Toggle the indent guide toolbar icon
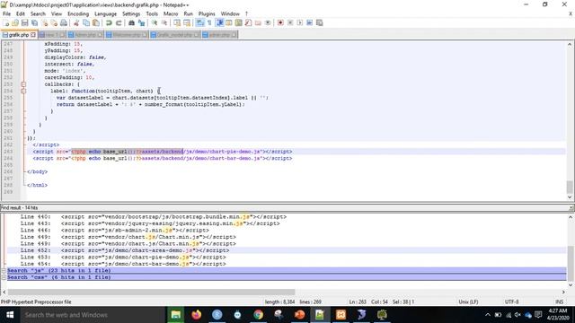The height and width of the screenshot is (323, 575). [x=219, y=22]
